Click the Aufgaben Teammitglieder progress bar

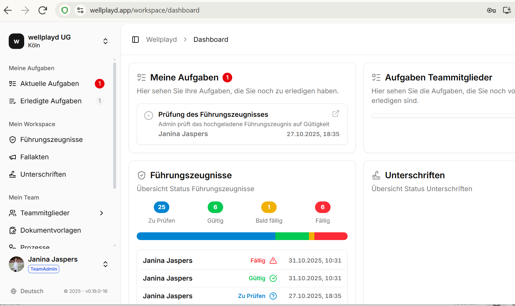pyautogui.click(x=443, y=116)
